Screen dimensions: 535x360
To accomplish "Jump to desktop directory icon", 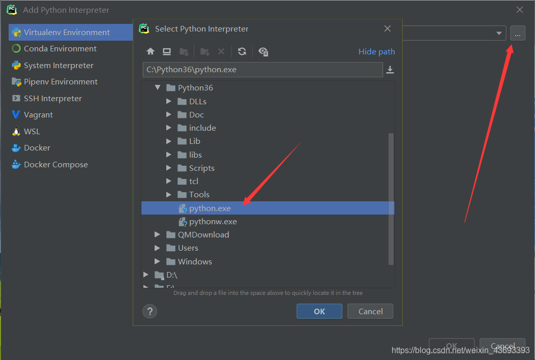I will tap(166, 51).
